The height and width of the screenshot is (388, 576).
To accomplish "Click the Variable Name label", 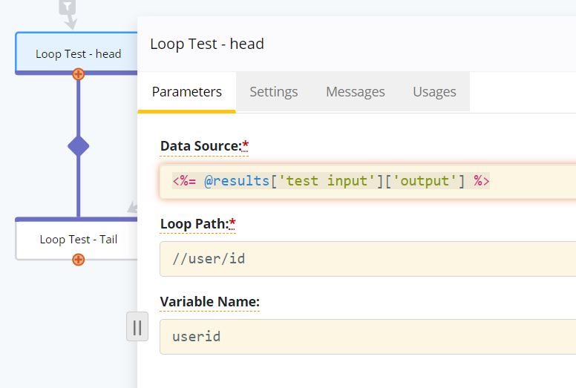I will point(209,302).
